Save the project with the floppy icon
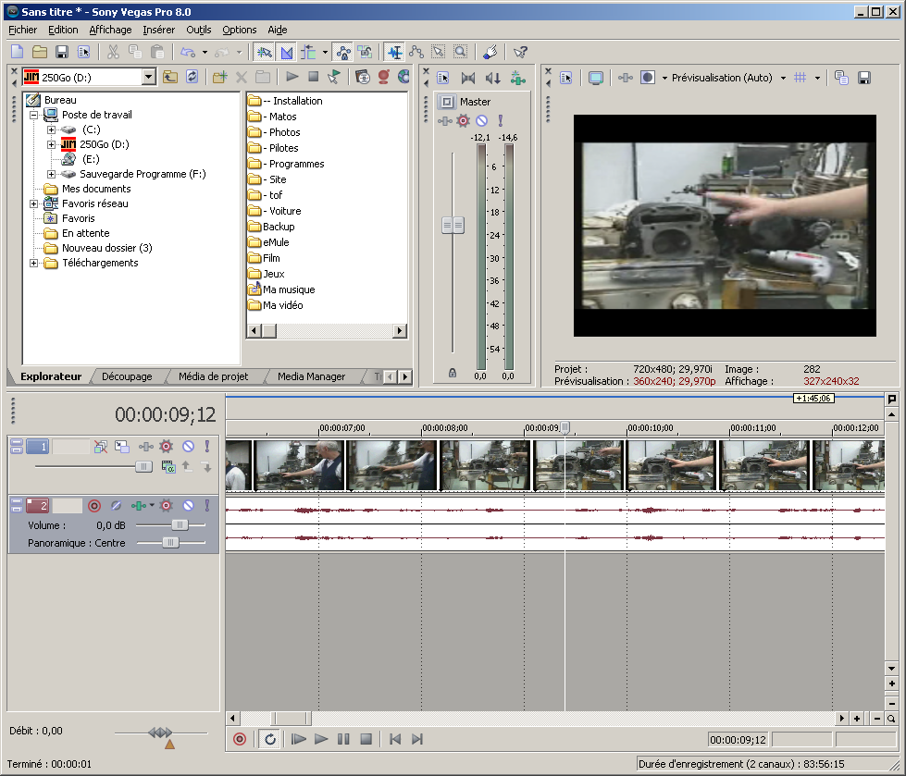The image size is (906, 776). 62,52
